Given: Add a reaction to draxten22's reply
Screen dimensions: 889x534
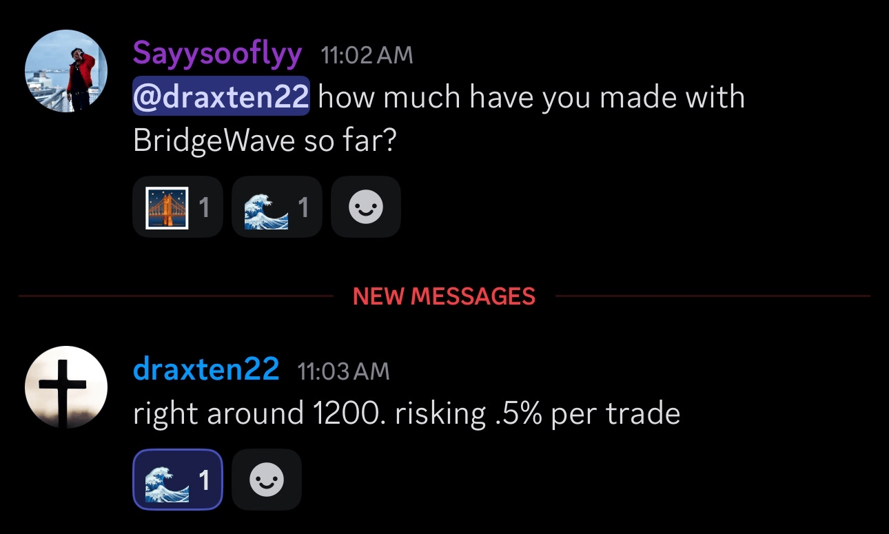Looking at the screenshot, I should tap(267, 480).
